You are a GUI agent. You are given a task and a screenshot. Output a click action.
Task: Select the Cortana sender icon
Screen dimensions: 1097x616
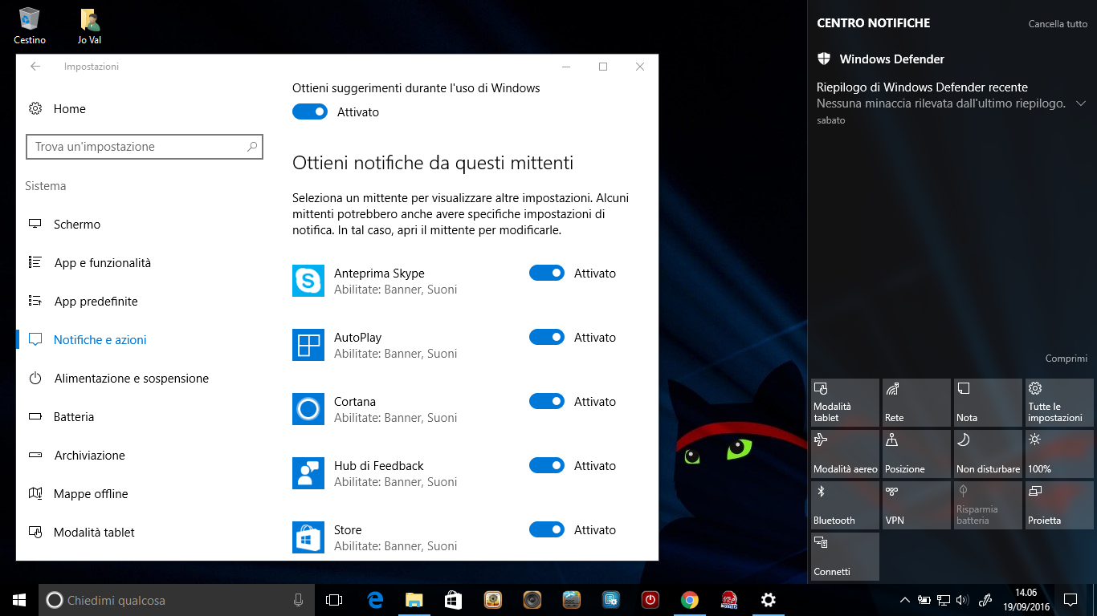pyautogui.click(x=308, y=409)
